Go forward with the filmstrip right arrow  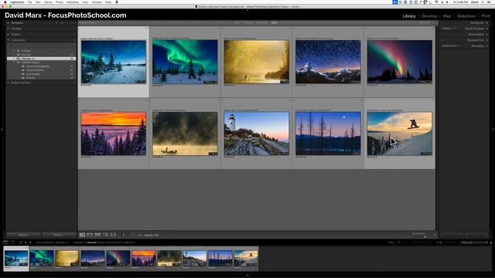click(30, 242)
